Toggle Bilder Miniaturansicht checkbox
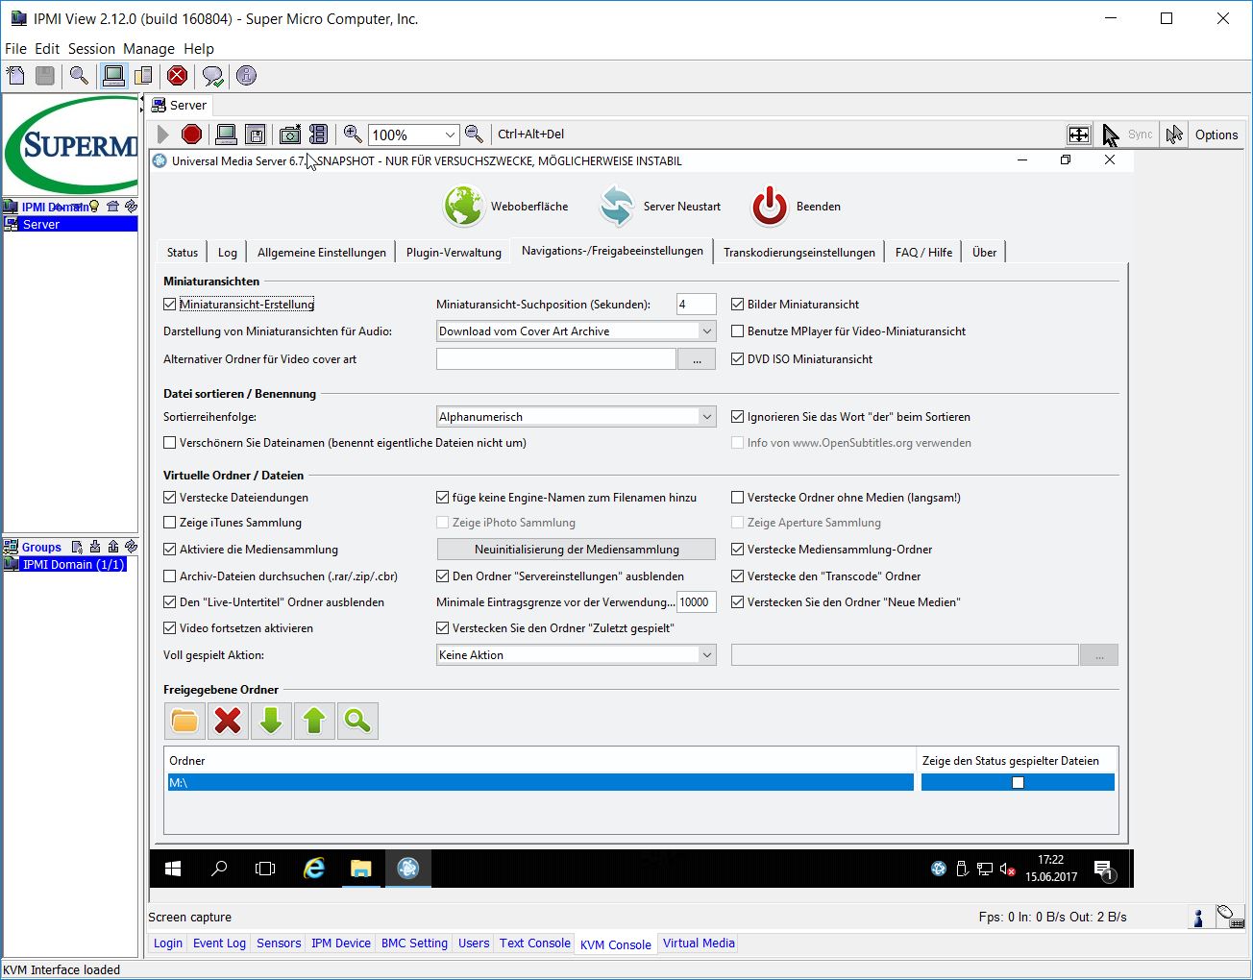The image size is (1253, 980). click(x=738, y=305)
